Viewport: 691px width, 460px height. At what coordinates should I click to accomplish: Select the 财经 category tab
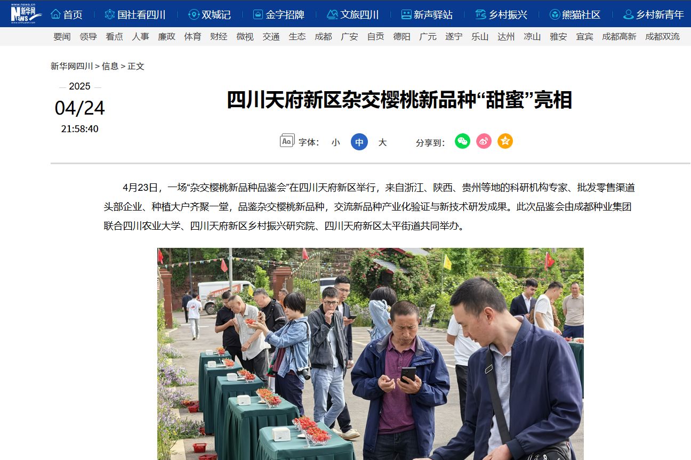pyautogui.click(x=219, y=36)
